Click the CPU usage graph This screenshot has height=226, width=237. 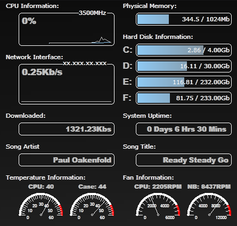click(67, 29)
